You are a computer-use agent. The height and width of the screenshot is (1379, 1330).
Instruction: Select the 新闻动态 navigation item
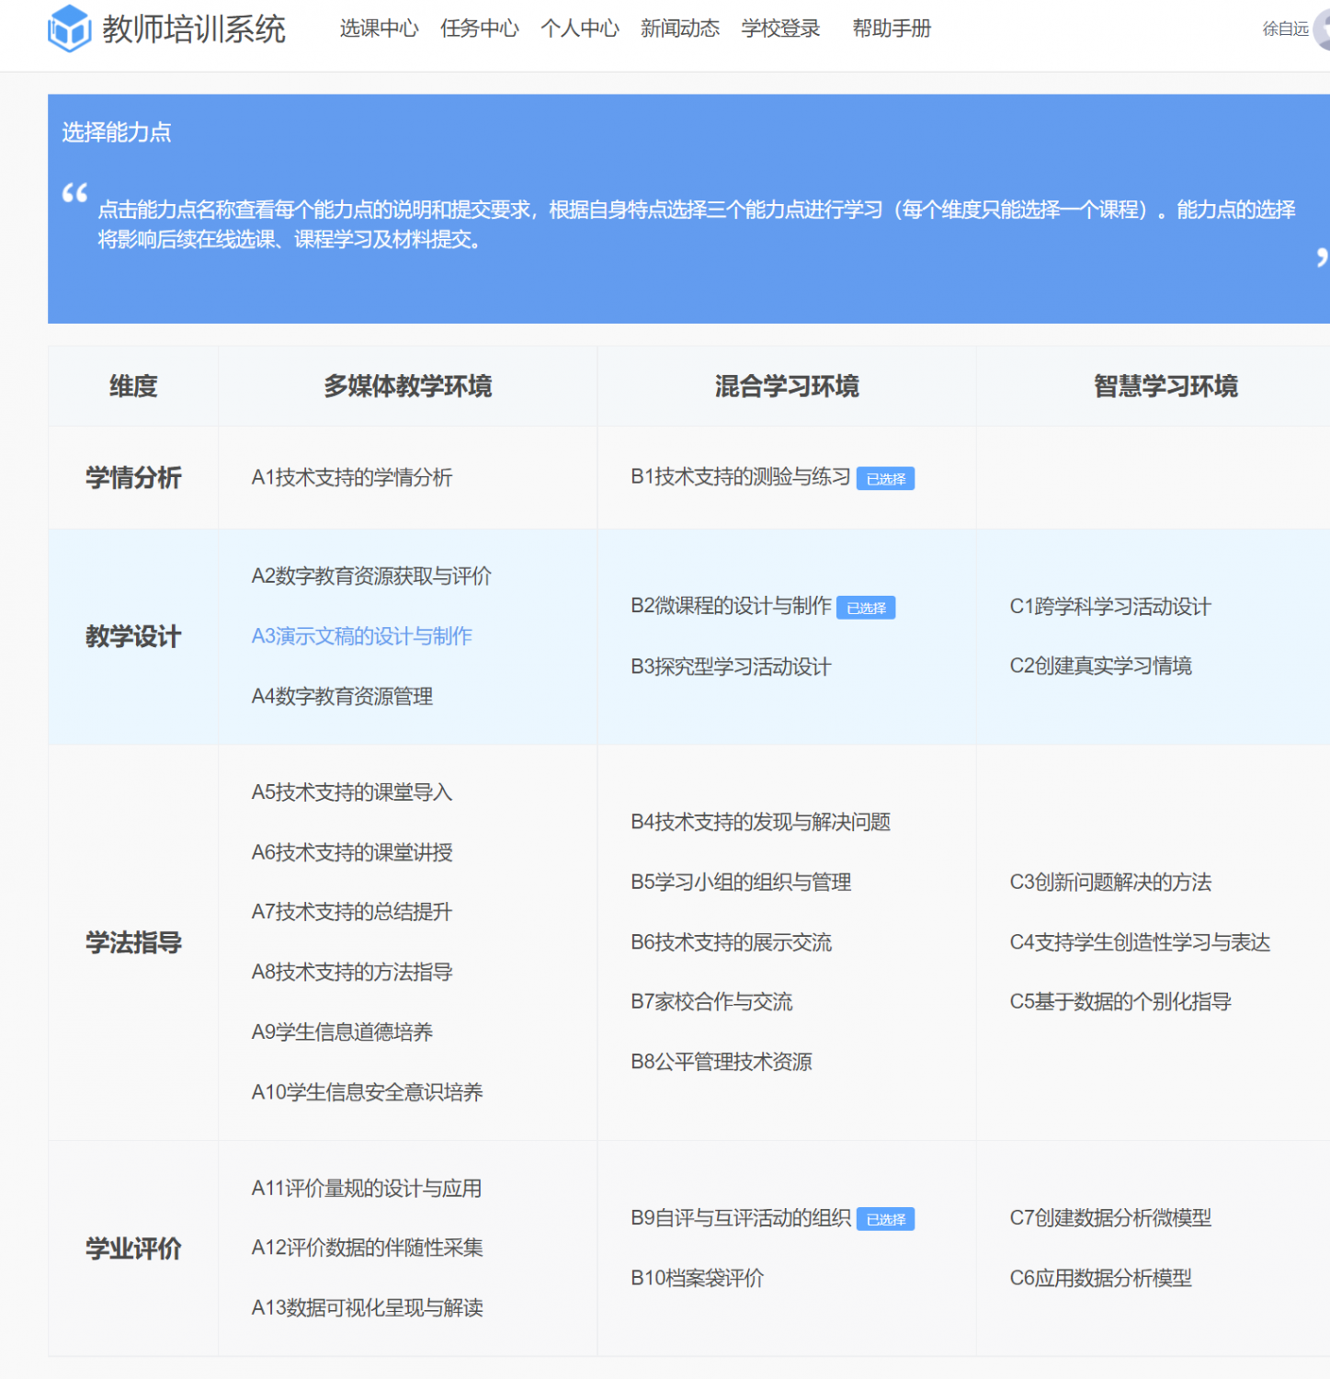coord(680,28)
